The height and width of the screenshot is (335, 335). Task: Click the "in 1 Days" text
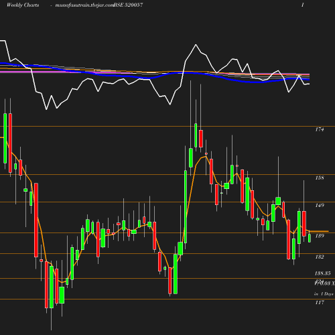click(x=324, y=294)
